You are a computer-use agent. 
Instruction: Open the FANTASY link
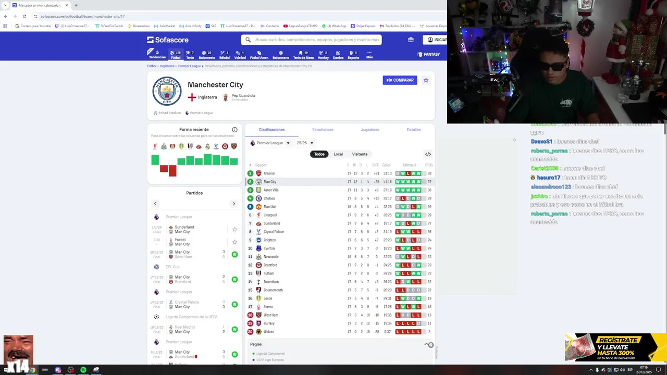click(428, 54)
